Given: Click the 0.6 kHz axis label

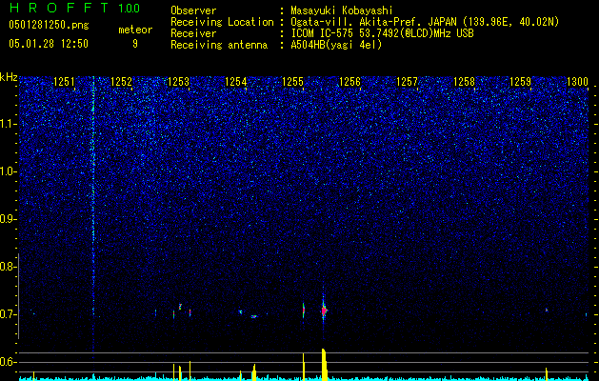Looking at the screenshot, I should [8, 362].
